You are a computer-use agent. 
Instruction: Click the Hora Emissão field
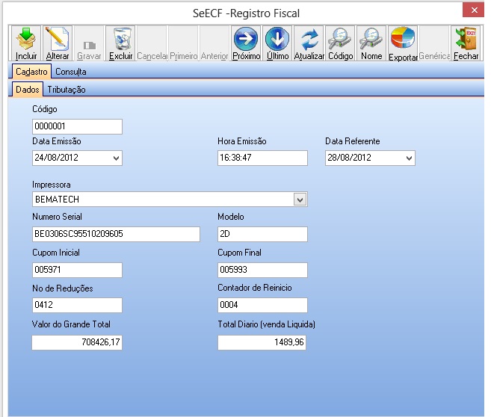[262, 158]
